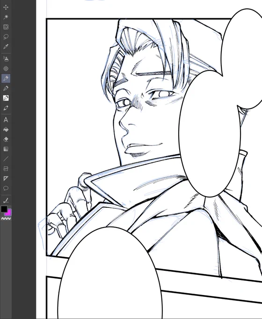
Task: Select the straight Line figure tool
Action: point(6,159)
